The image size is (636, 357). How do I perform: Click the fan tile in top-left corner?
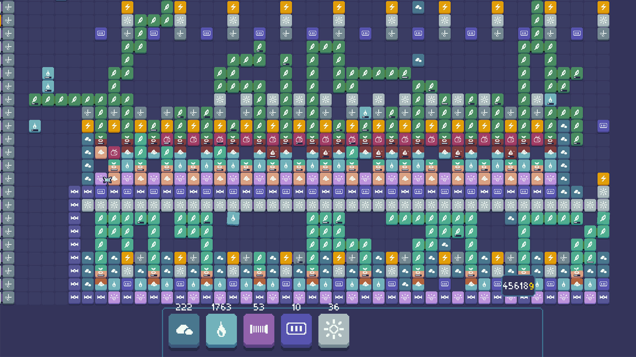point(8,7)
